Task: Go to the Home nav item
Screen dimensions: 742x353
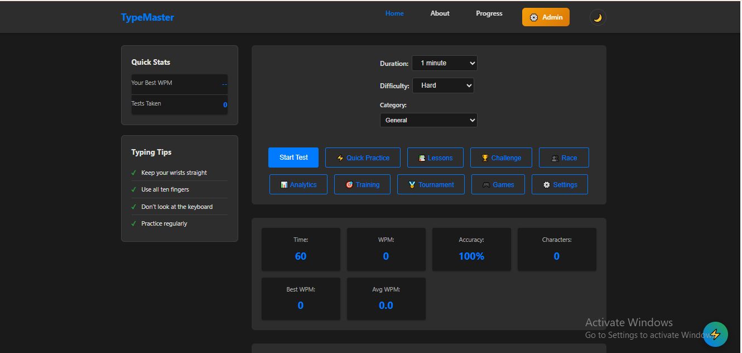Action: [394, 13]
